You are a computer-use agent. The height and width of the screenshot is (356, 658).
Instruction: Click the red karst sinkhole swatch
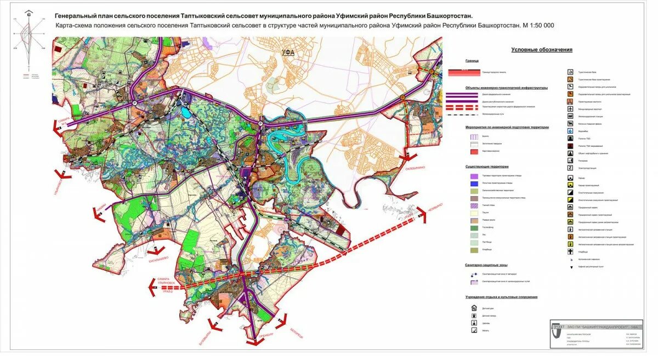pyautogui.click(x=474, y=152)
